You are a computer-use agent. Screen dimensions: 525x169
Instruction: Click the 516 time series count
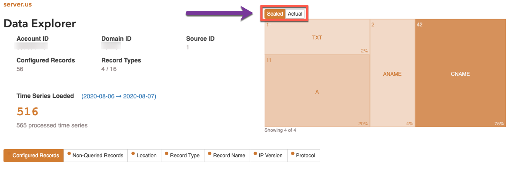[28, 112]
